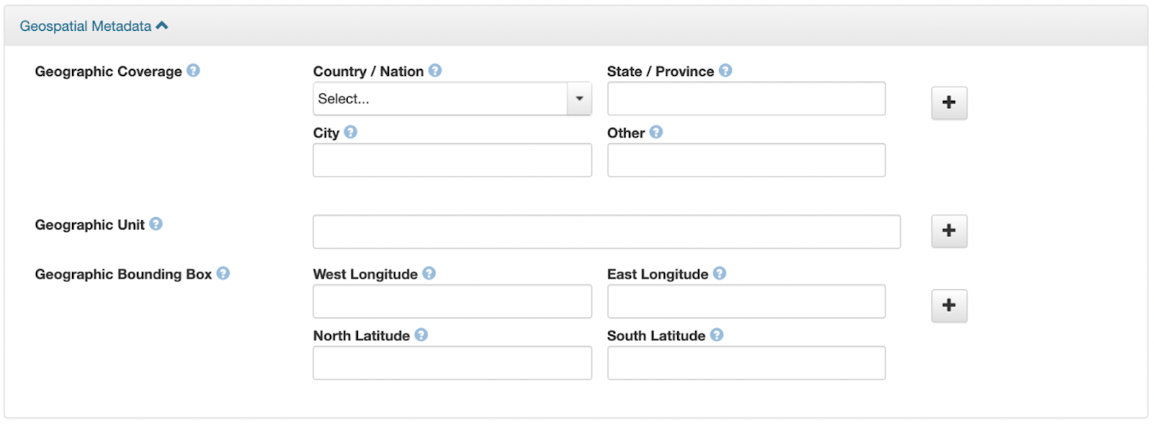
Task: Focus the State / Province text field
Action: [x=746, y=99]
